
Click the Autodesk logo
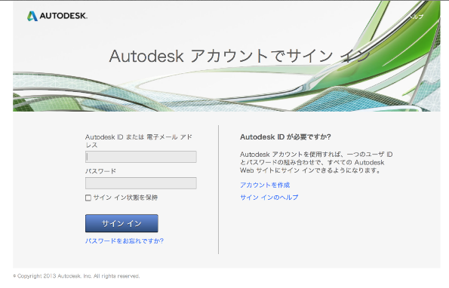(x=57, y=16)
